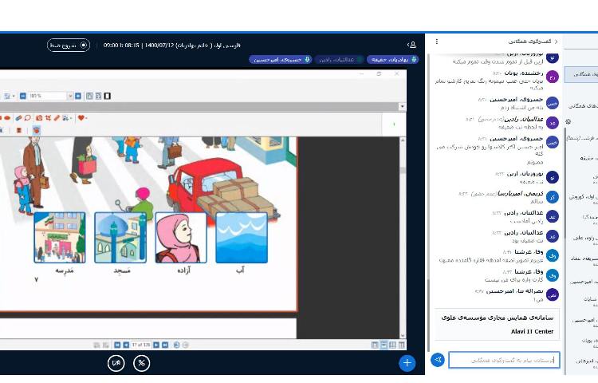The image size is (598, 383).
Task: Select the red heart favorite tool
Action: tap(81, 118)
